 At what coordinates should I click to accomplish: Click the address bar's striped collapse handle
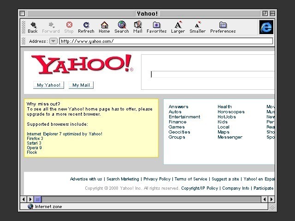click(24, 41)
